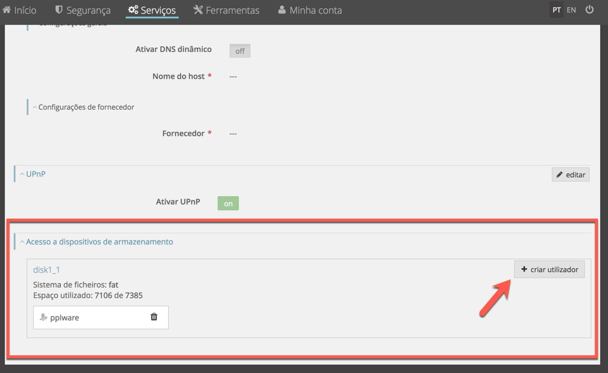Click the gears icon beside Serviços

pyautogui.click(x=134, y=9)
